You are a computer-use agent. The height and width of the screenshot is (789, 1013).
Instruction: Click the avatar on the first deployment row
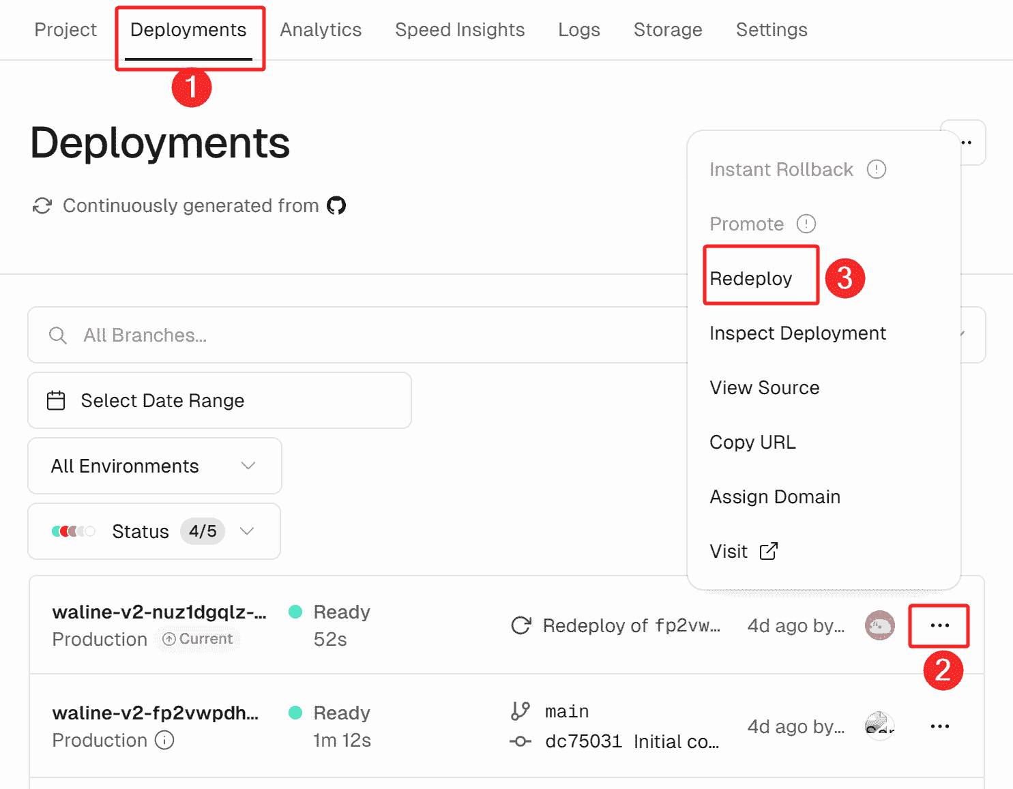click(879, 625)
